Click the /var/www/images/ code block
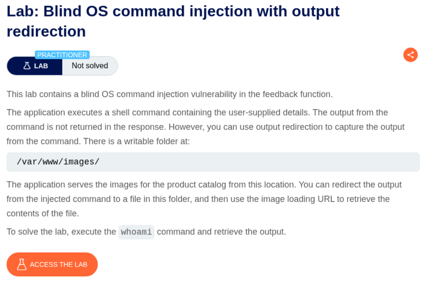Image resolution: width=427 pixels, height=285 pixels. (58, 162)
